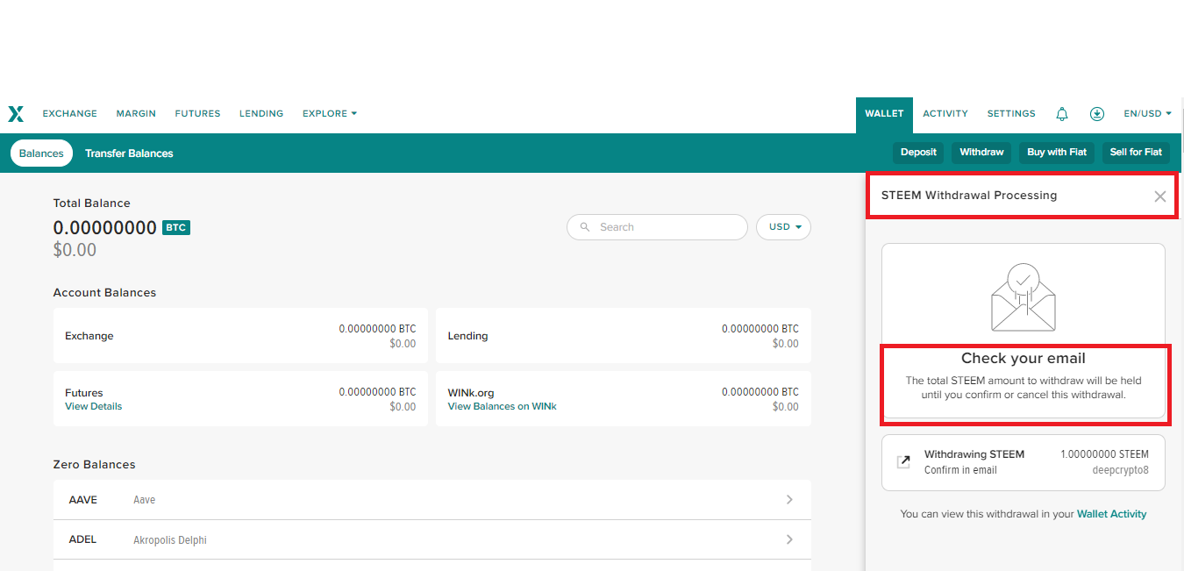Click the Account Balances heading

(x=104, y=293)
